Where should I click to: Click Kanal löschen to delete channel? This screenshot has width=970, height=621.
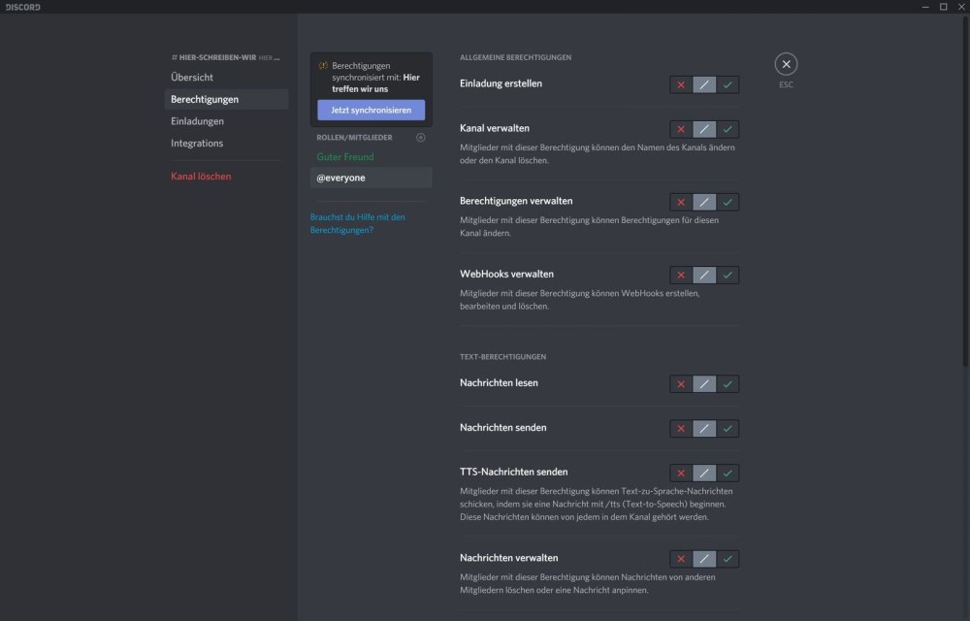tap(201, 177)
